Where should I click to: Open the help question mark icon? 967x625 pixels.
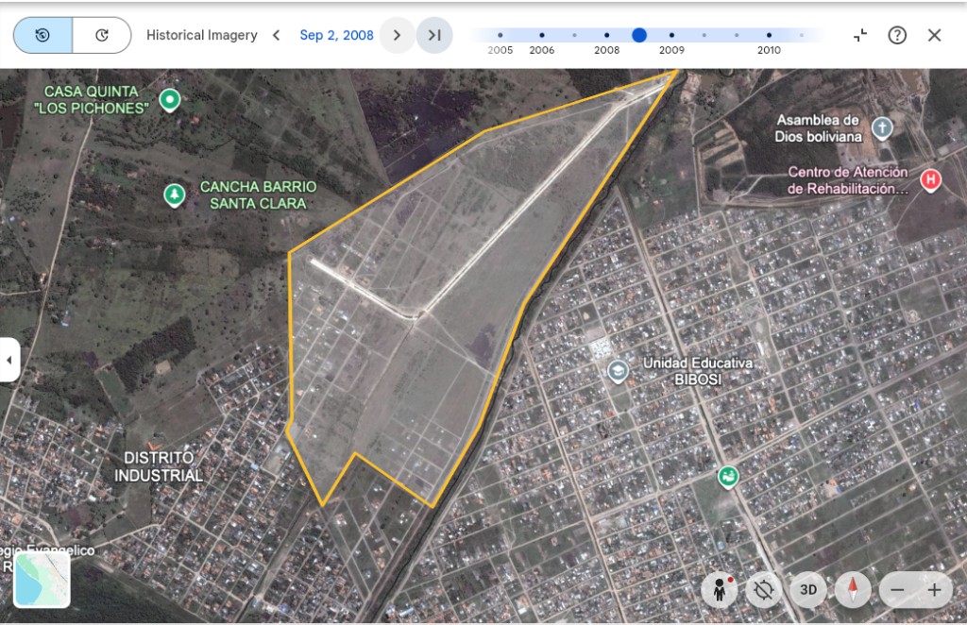pyautogui.click(x=897, y=35)
